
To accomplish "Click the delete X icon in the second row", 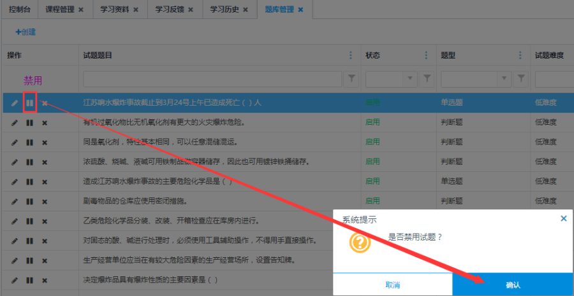I will click(x=45, y=123).
